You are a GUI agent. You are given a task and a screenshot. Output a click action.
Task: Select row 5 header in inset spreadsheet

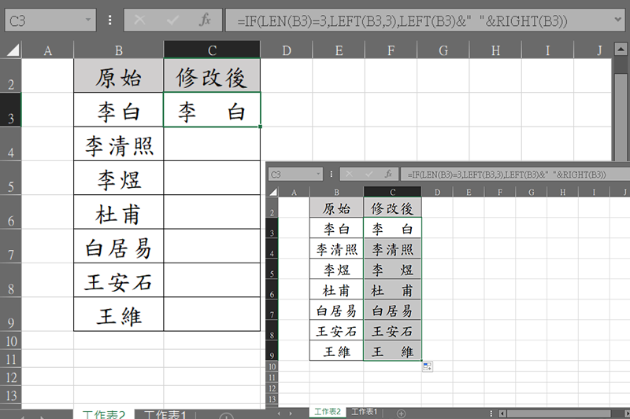click(x=272, y=269)
